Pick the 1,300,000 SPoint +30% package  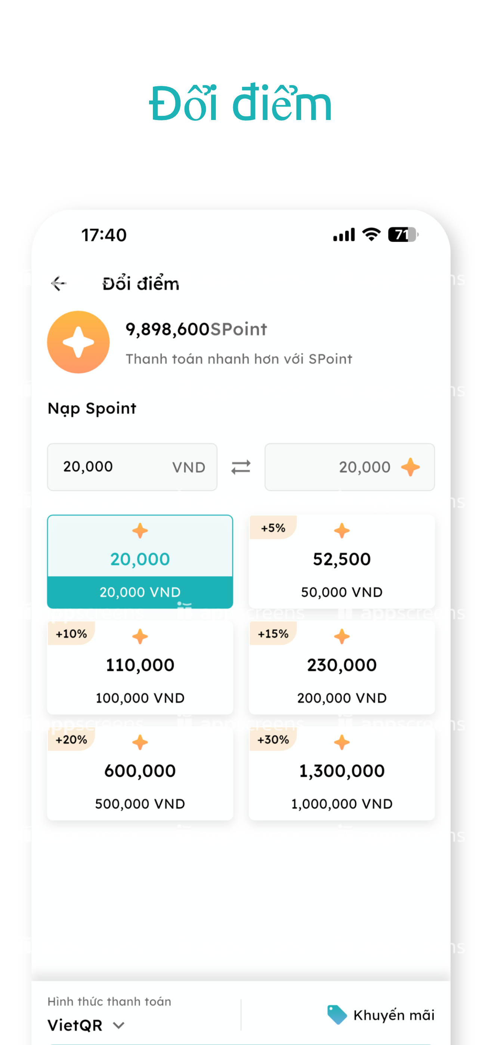(x=342, y=773)
